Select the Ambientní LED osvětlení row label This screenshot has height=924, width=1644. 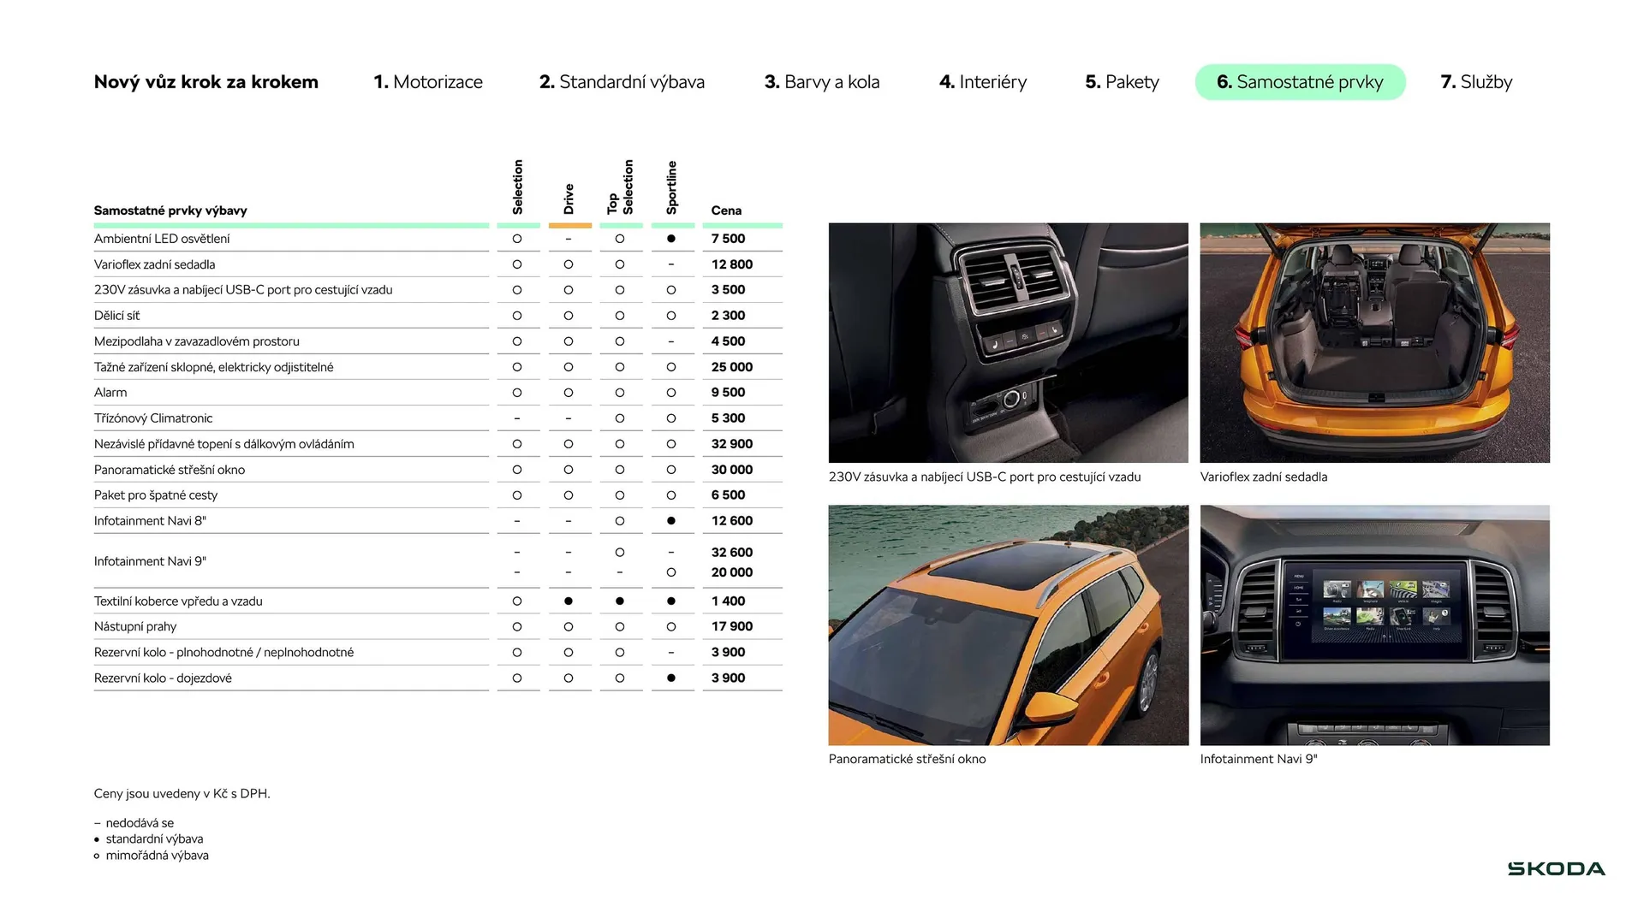point(162,239)
